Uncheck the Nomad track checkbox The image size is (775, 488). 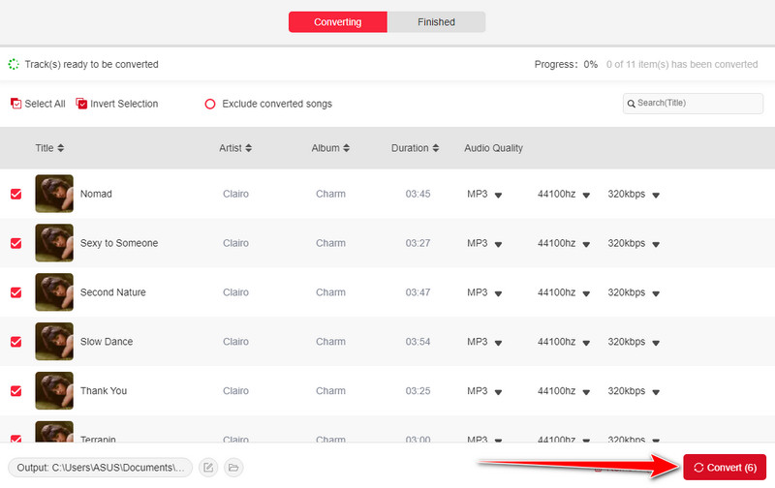(15, 194)
